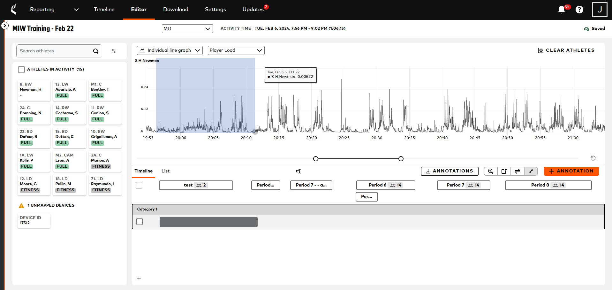Tick the timeline periods row checkbox
Screen dimensions: 612x290
[x=139, y=185]
